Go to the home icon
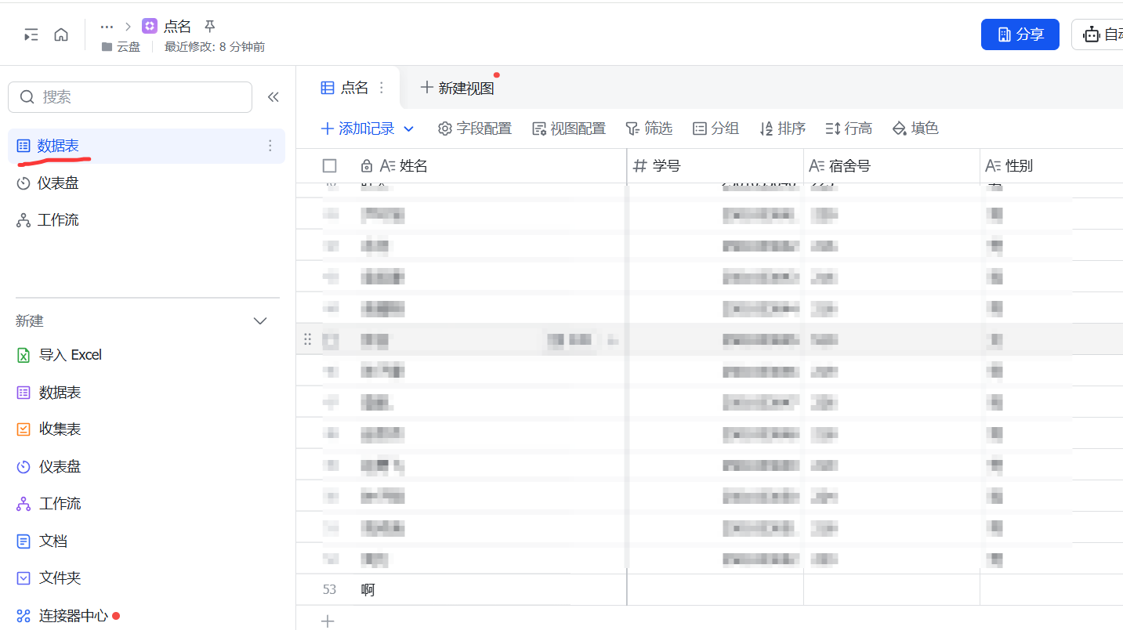Image resolution: width=1123 pixels, height=630 pixels. (x=61, y=34)
